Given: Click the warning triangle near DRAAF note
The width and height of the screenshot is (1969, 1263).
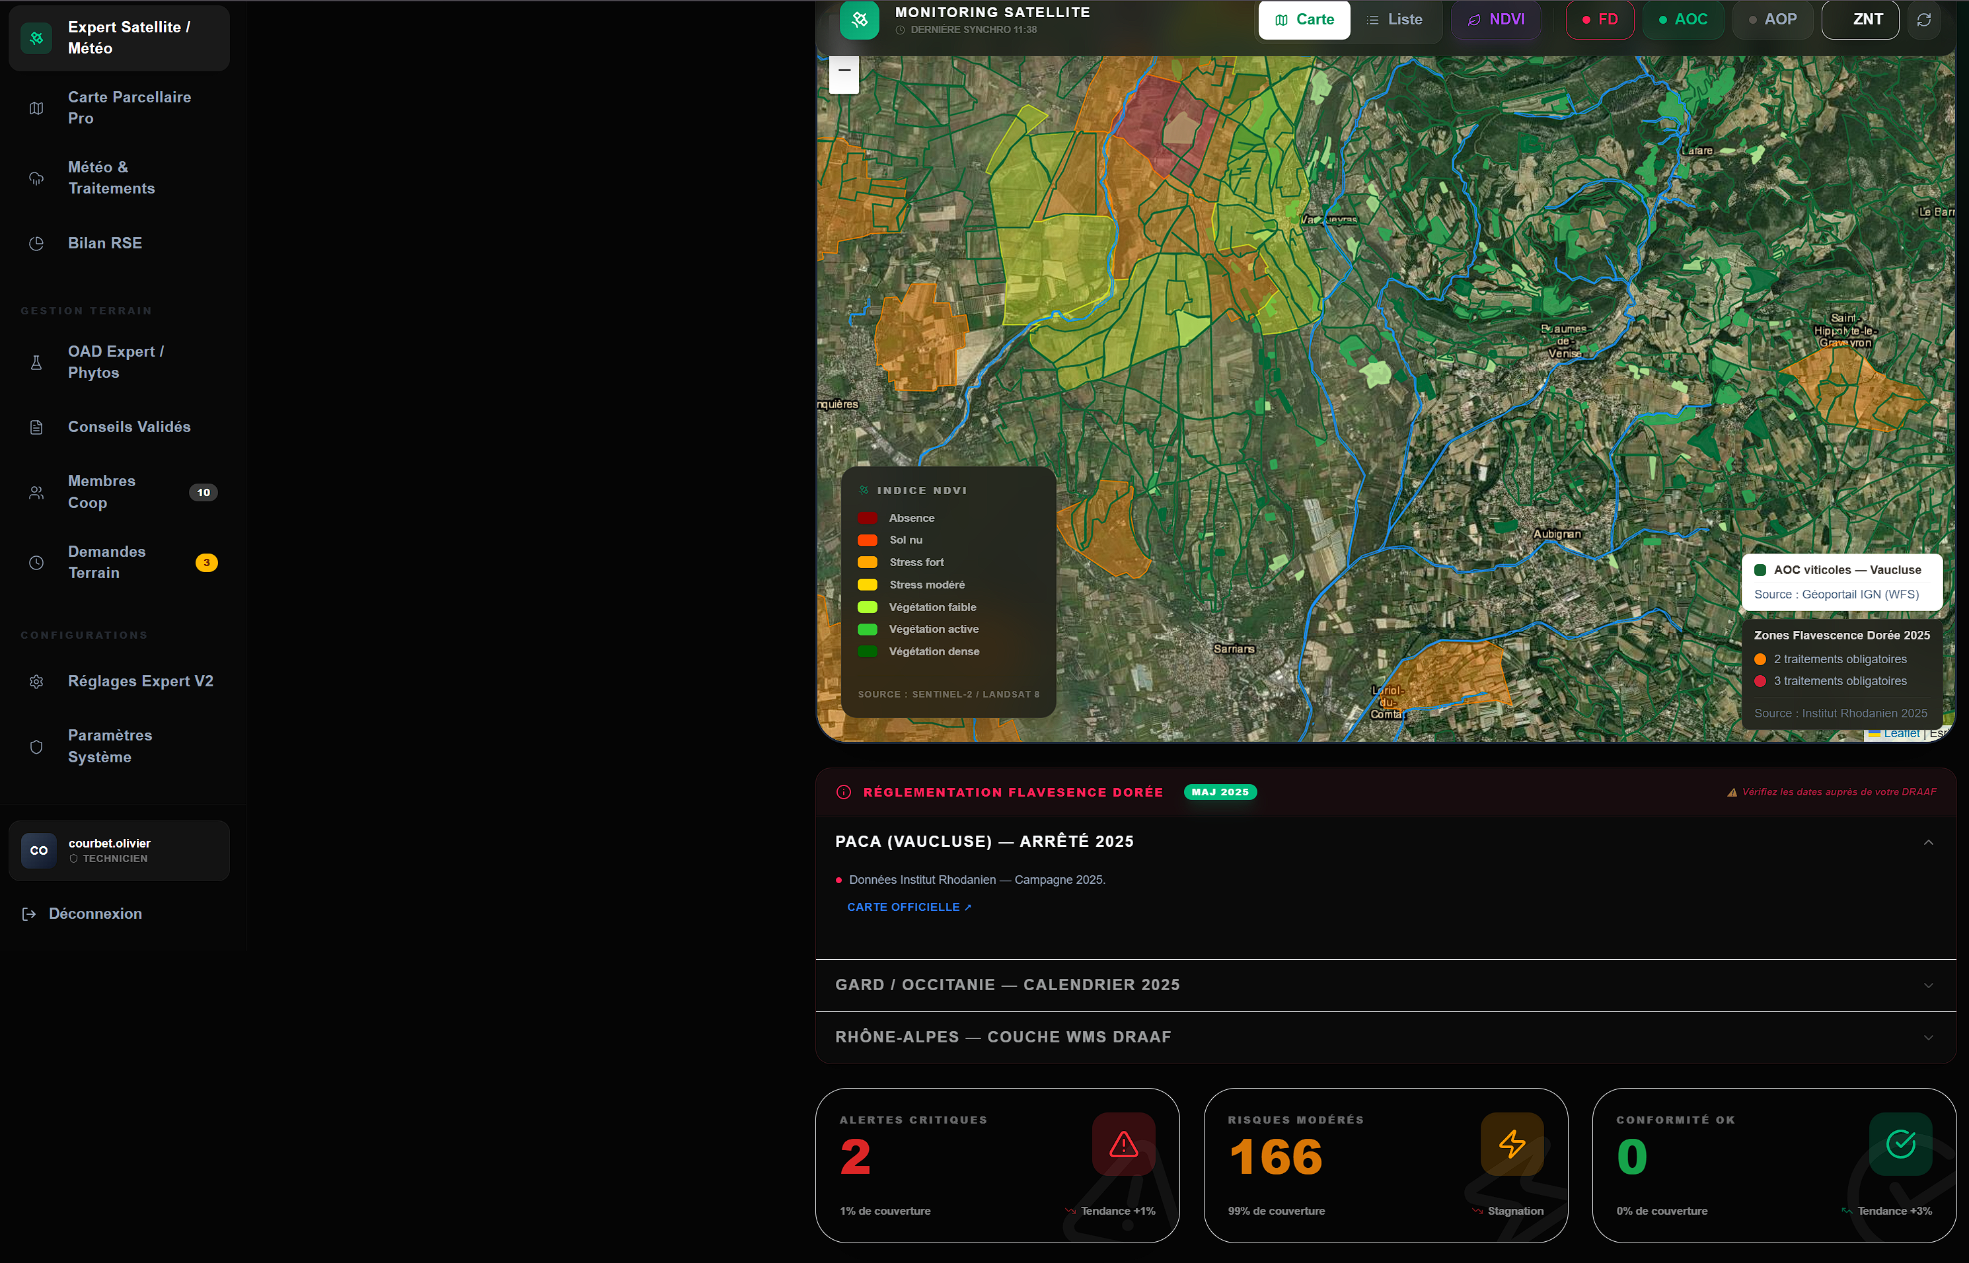Looking at the screenshot, I should pos(1732,792).
